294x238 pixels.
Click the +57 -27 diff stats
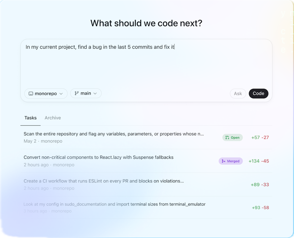click(x=260, y=137)
